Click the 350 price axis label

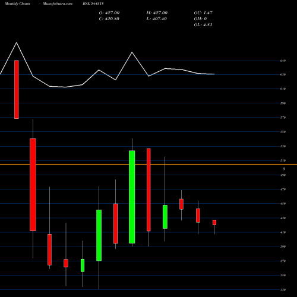click(283, 276)
